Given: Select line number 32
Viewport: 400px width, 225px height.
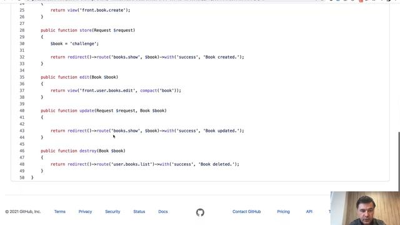Looking at the screenshot, I should [22, 57].
